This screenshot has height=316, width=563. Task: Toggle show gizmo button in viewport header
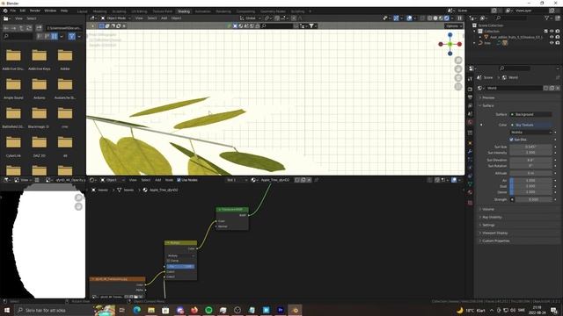point(396,18)
